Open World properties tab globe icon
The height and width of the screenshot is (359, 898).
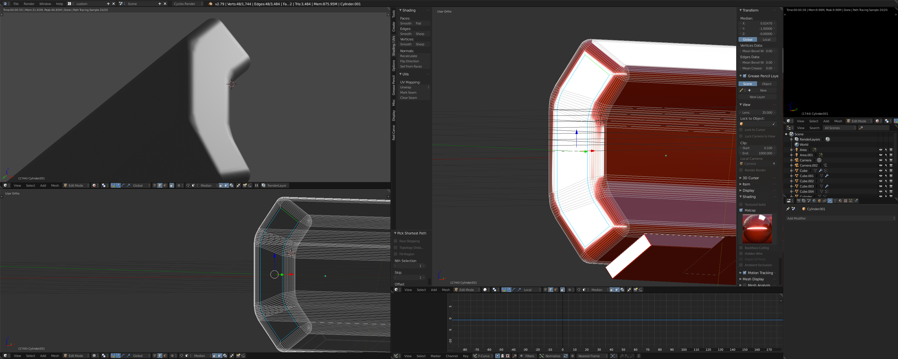814,201
